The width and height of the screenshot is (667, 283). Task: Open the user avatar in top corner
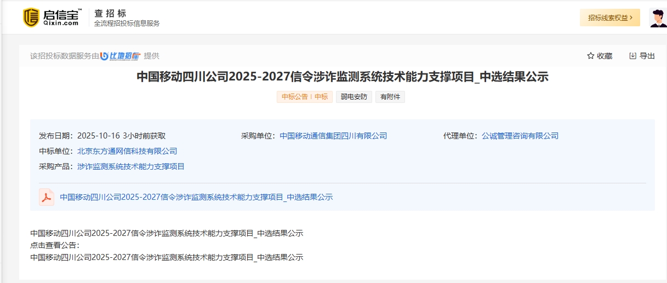tap(657, 18)
